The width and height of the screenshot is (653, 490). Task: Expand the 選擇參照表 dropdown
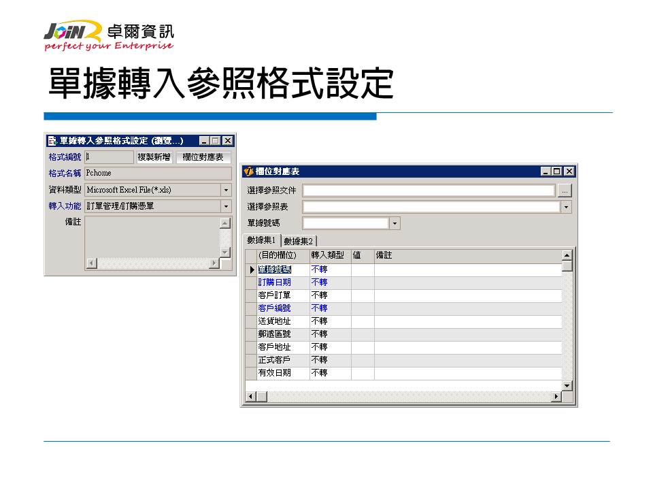click(x=566, y=207)
